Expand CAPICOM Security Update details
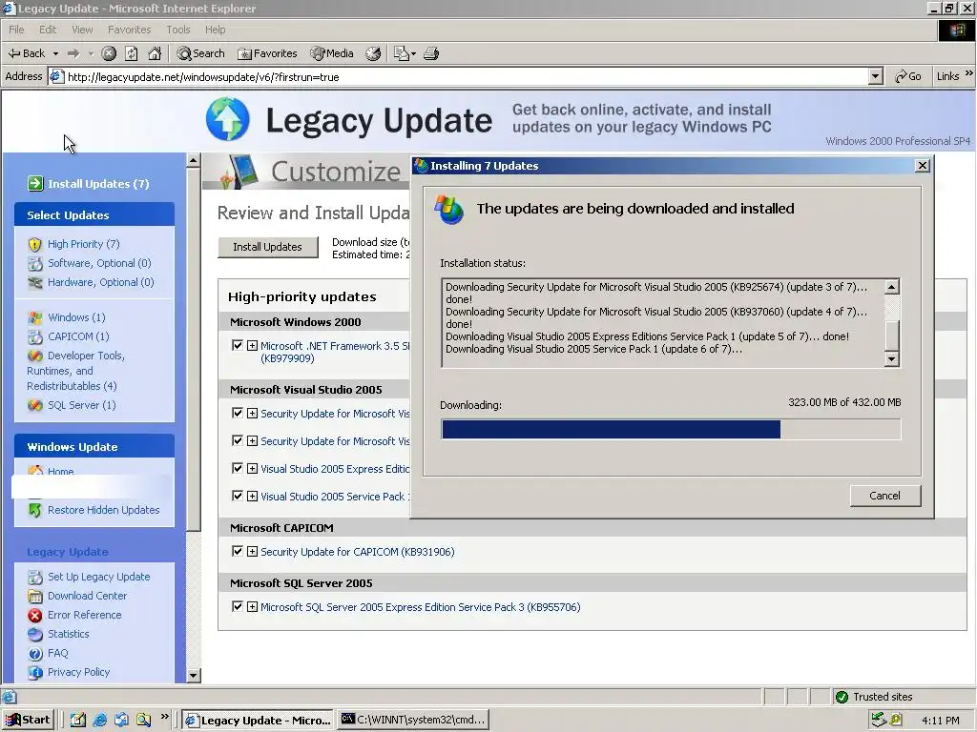The image size is (977, 732). click(252, 552)
